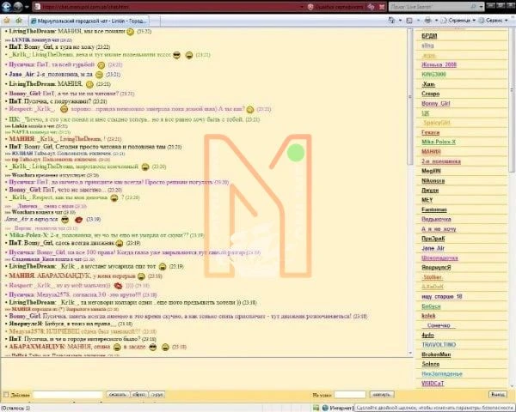The width and height of the screenshot is (516, 412).
Task: Click the smiley after LivingTheDream's first message
Action: pyautogui.click(x=130, y=33)
